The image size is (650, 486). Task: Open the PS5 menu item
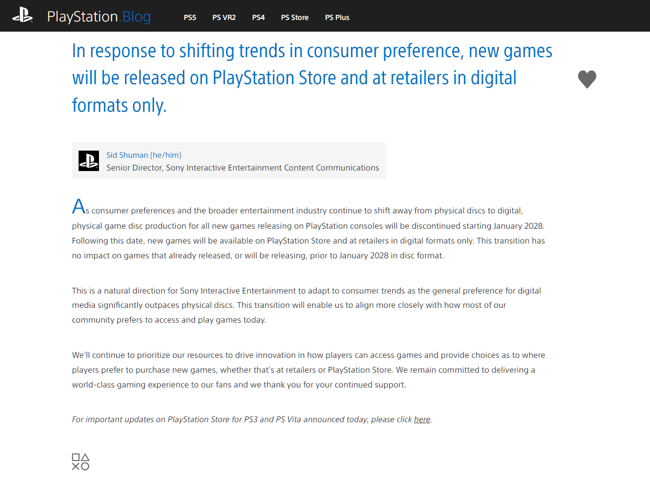(x=190, y=17)
